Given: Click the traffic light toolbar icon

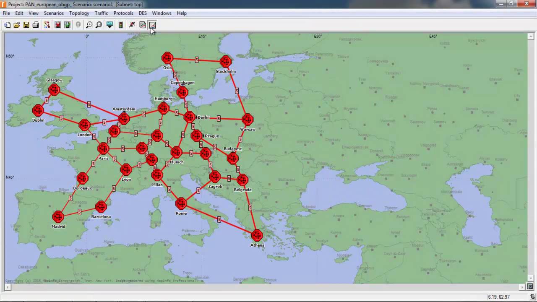Looking at the screenshot, I should click(121, 25).
